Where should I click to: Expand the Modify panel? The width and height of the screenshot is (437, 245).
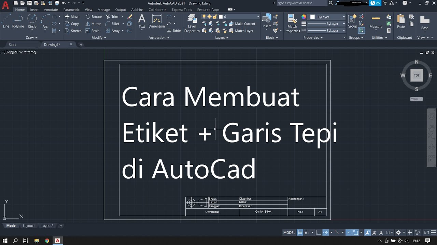pos(99,37)
